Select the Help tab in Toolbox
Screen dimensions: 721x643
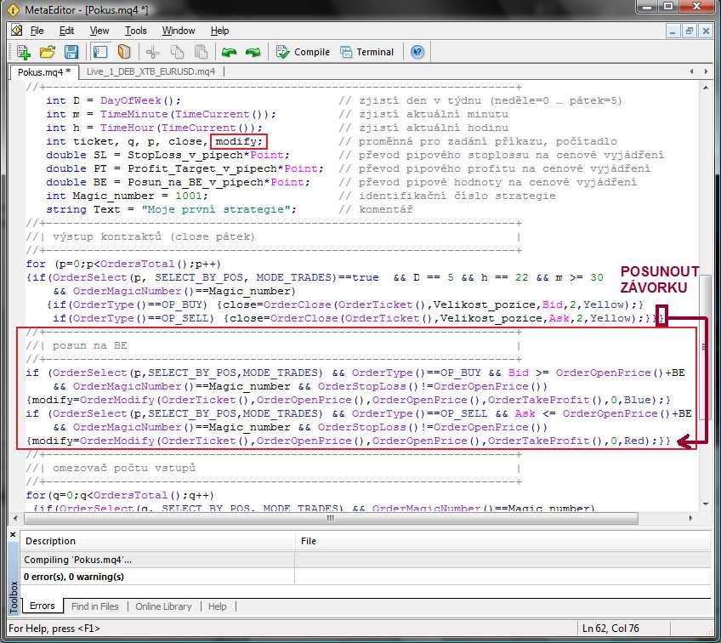click(217, 606)
